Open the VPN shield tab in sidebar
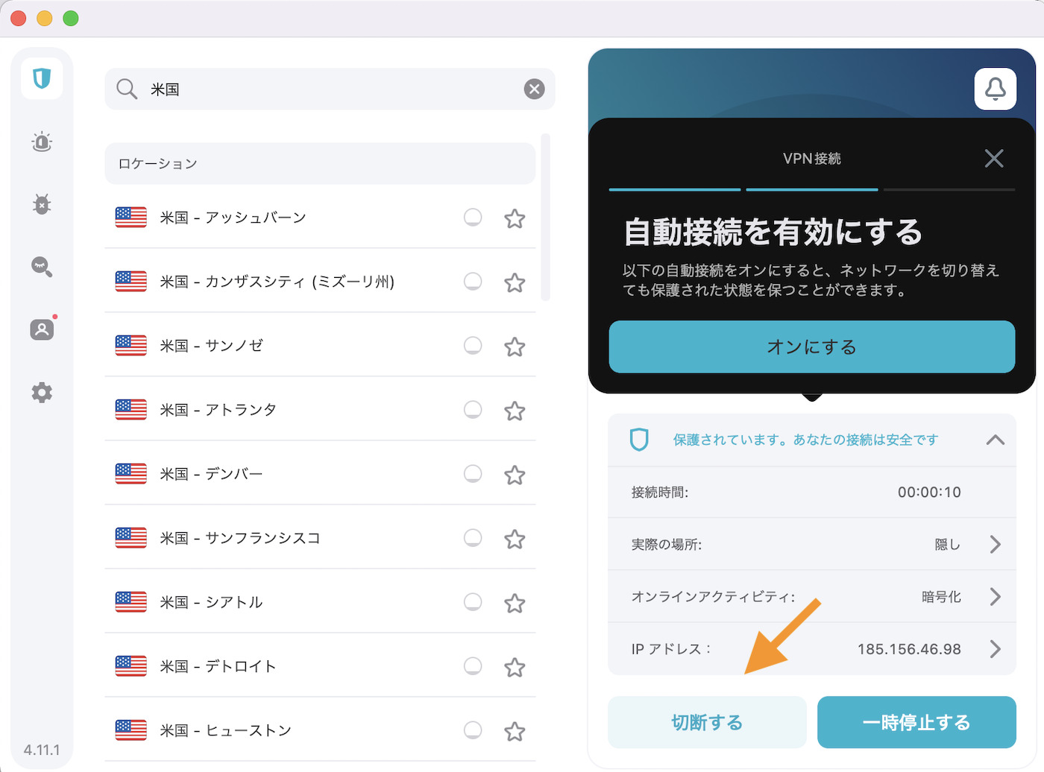1044x772 pixels. (42, 78)
